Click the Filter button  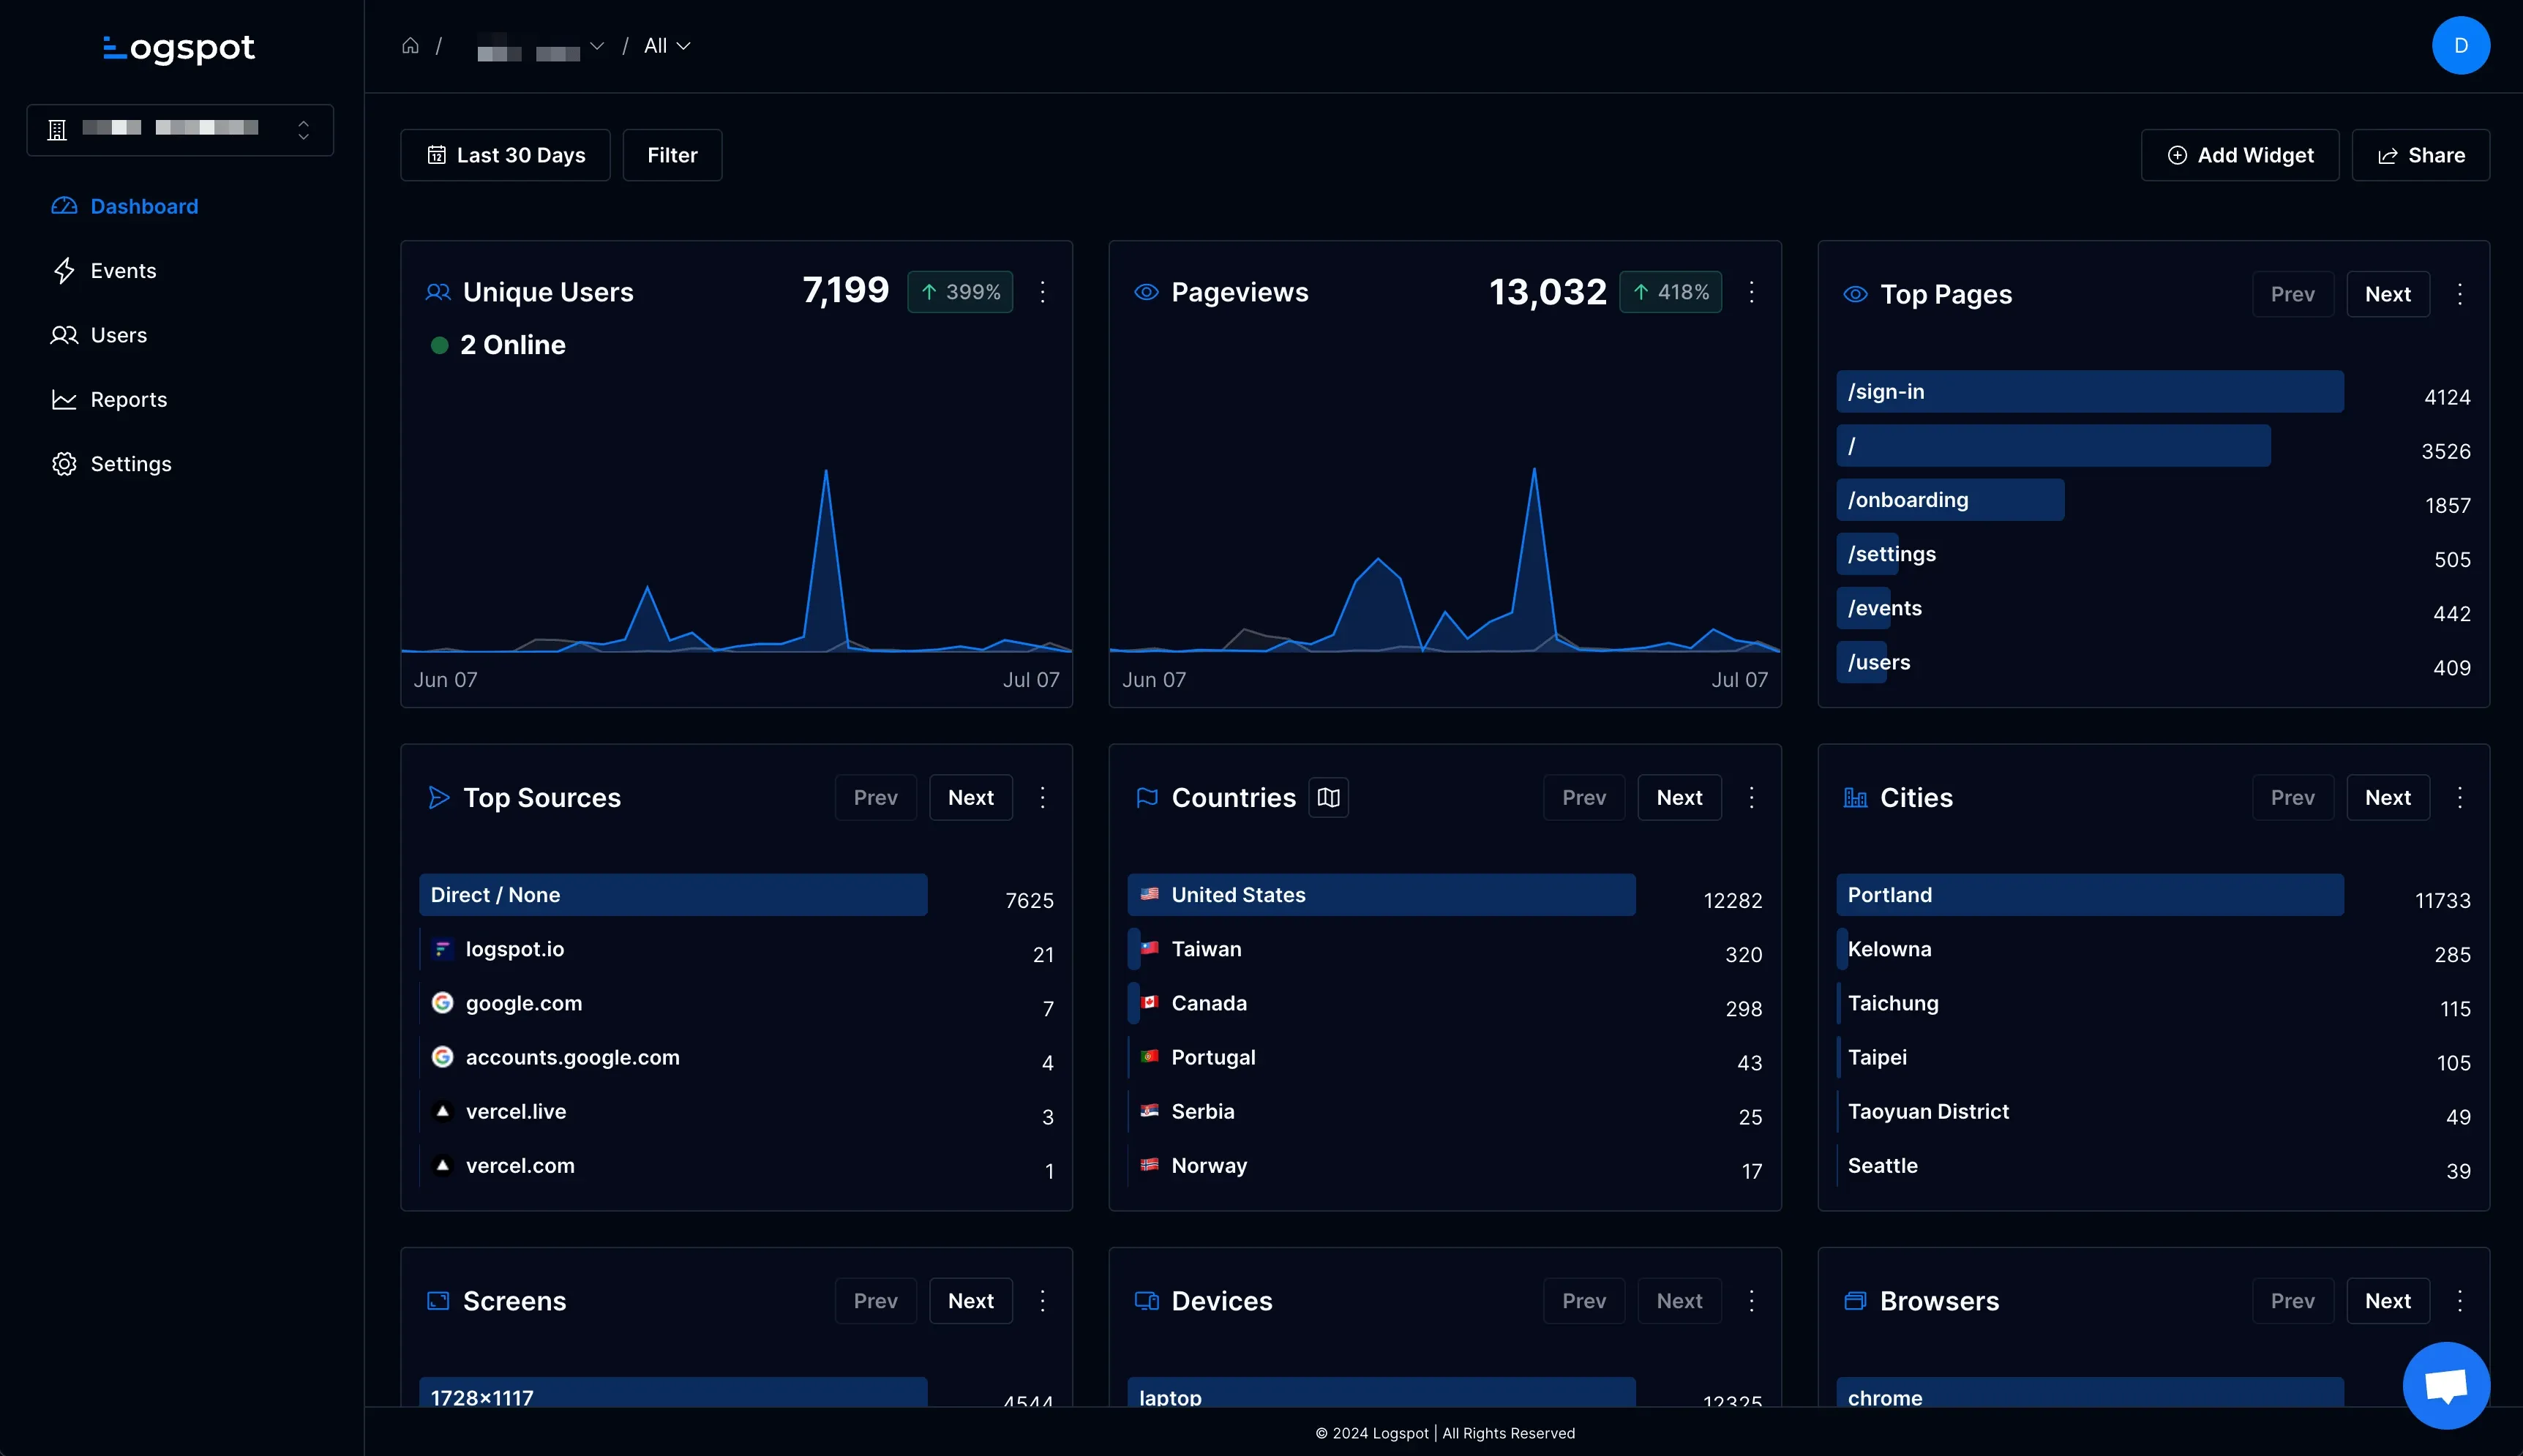click(672, 154)
